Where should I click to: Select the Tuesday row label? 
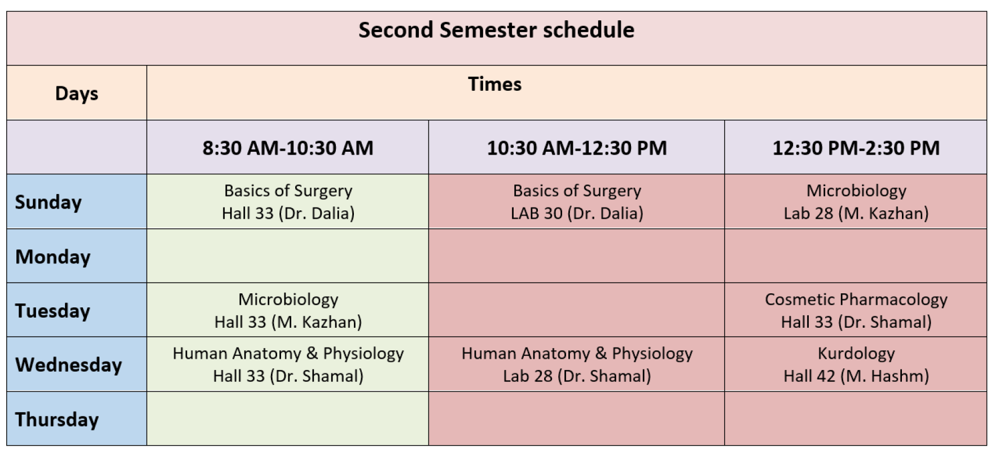[x=77, y=310]
